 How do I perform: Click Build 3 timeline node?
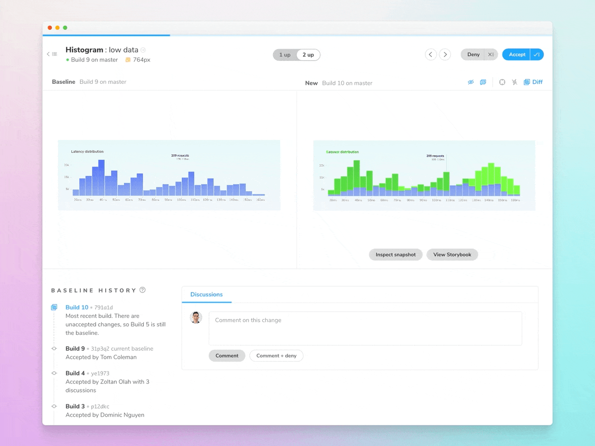click(x=54, y=406)
